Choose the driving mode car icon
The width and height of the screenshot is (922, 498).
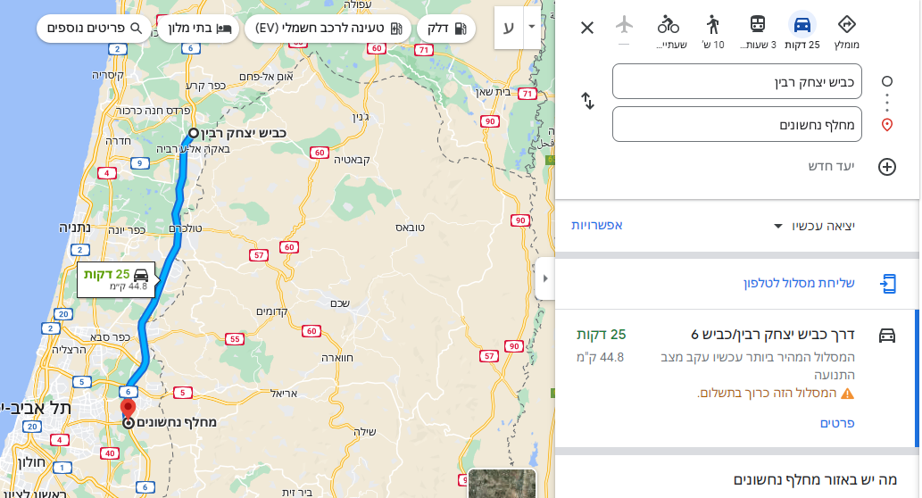click(802, 25)
